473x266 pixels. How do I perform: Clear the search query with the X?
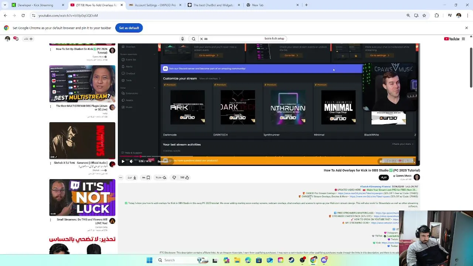[x=201, y=39]
